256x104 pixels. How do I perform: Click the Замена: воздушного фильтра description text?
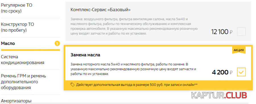(134, 27)
